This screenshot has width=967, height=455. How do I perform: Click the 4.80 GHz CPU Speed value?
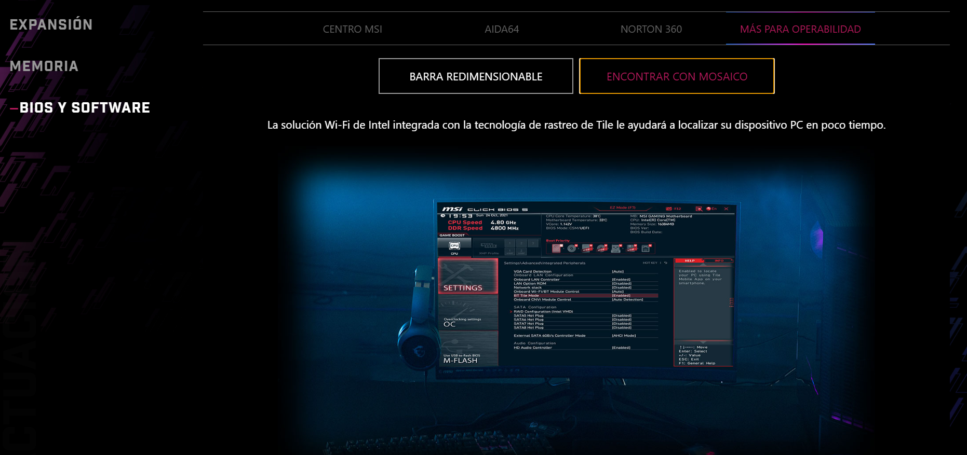coord(503,223)
